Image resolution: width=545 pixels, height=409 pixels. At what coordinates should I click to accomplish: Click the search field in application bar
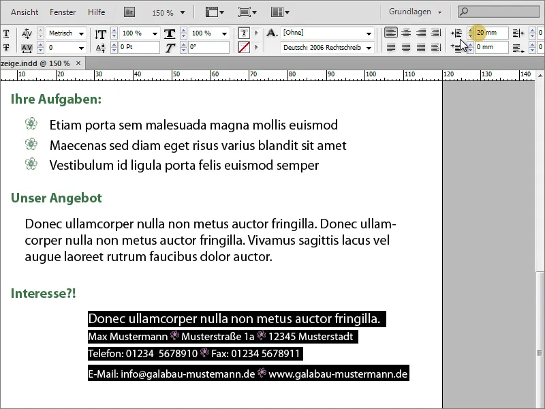499,12
